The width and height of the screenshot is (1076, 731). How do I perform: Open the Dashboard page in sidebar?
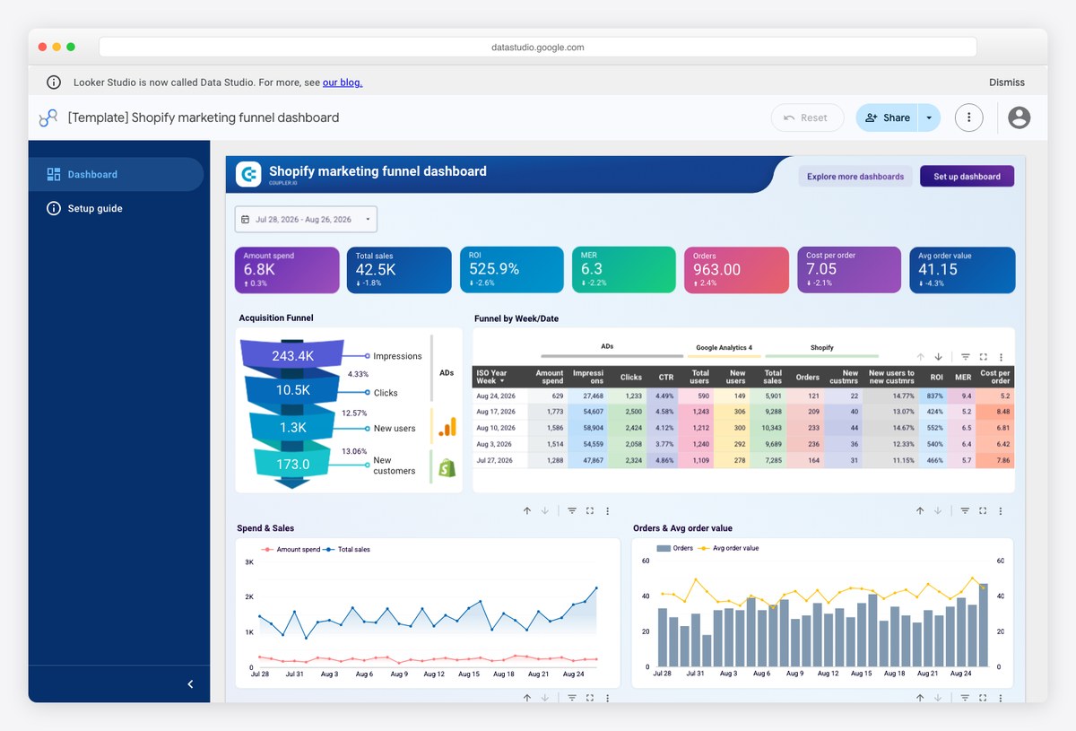tap(116, 174)
